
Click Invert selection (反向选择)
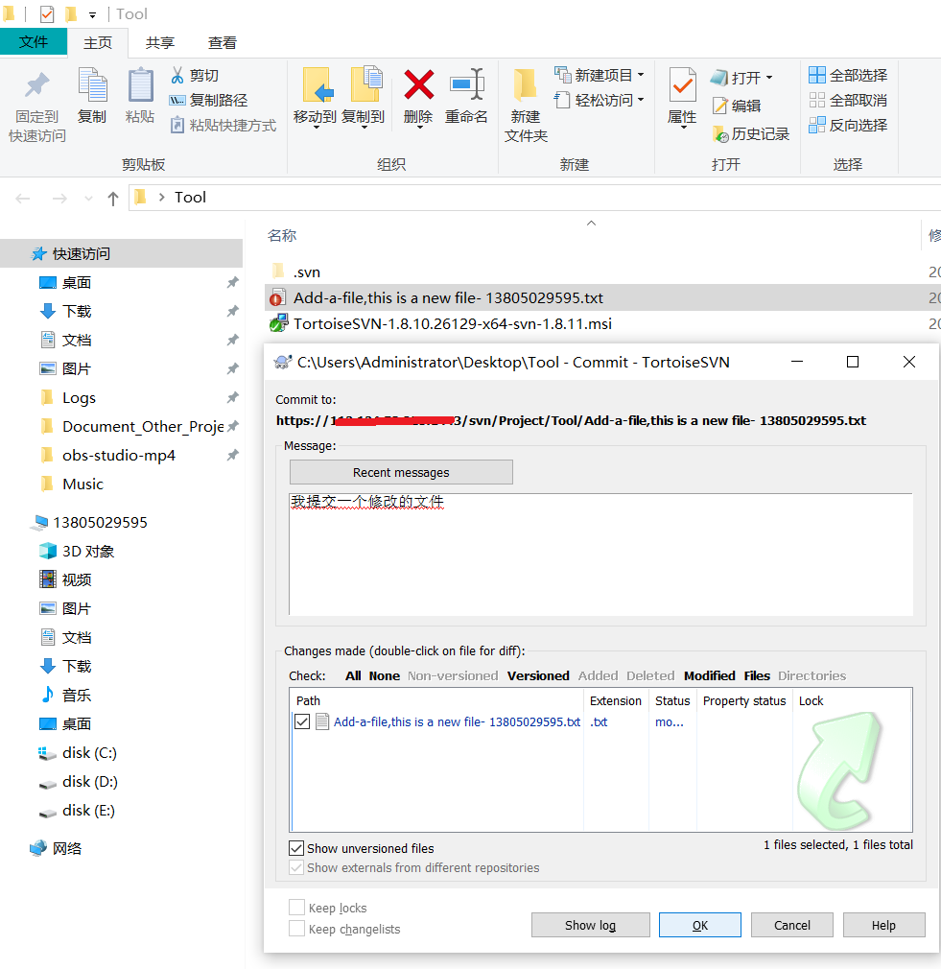[x=848, y=125]
